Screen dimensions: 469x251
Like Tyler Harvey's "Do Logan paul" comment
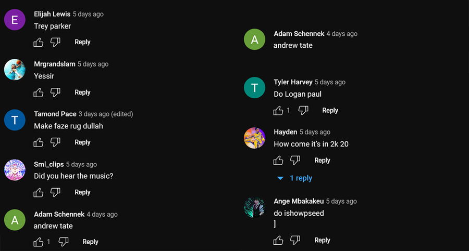pos(278,110)
